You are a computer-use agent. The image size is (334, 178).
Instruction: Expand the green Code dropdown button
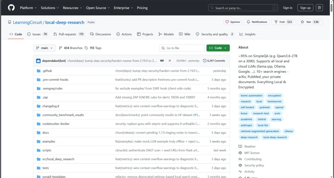click(x=218, y=48)
